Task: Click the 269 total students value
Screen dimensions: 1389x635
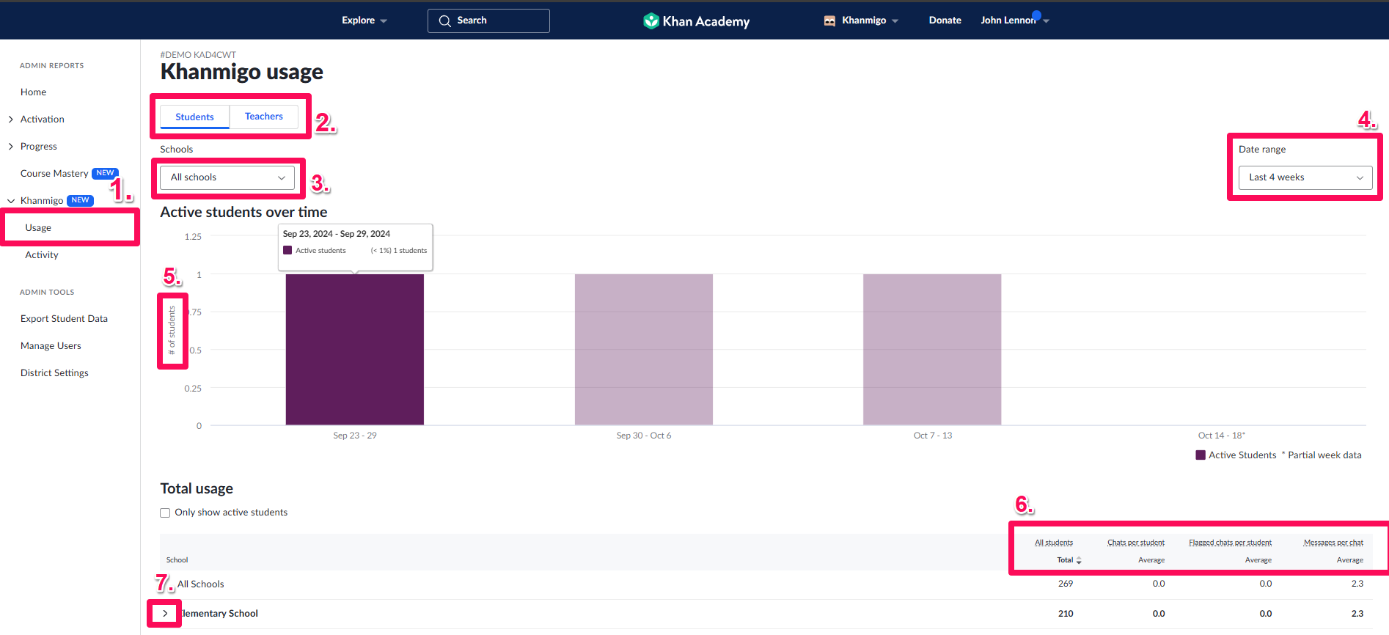Action: [1066, 584]
